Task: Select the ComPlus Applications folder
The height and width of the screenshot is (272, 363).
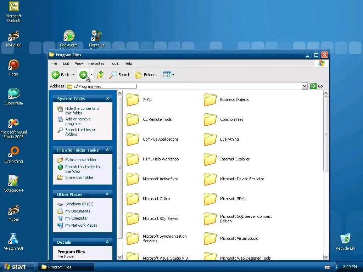Action: click(152, 139)
